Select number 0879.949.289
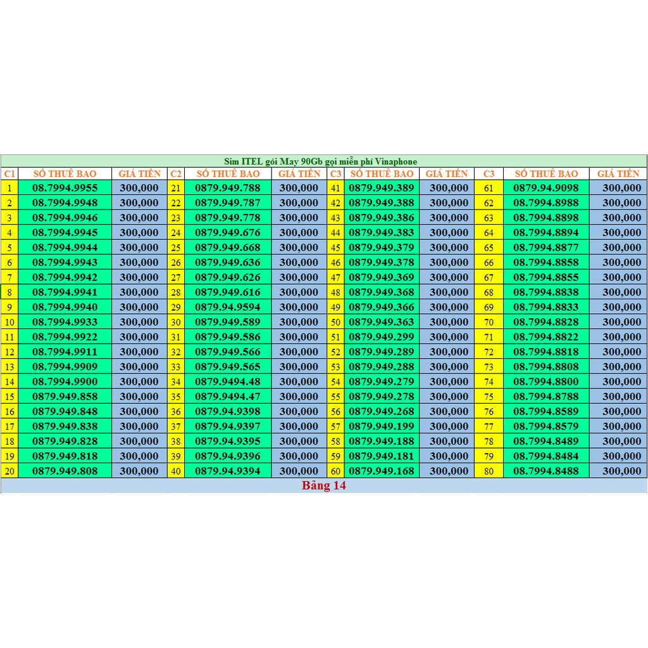The height and width of the screenshot is (648, 648). pyautogui.click(x=382, y=352)
